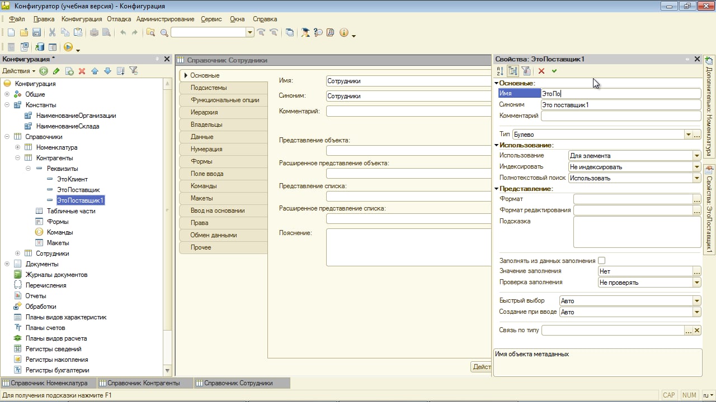Expand the Документы tree node
The image size is (716, 402).
pyautogui.click(x=7, y=264)
